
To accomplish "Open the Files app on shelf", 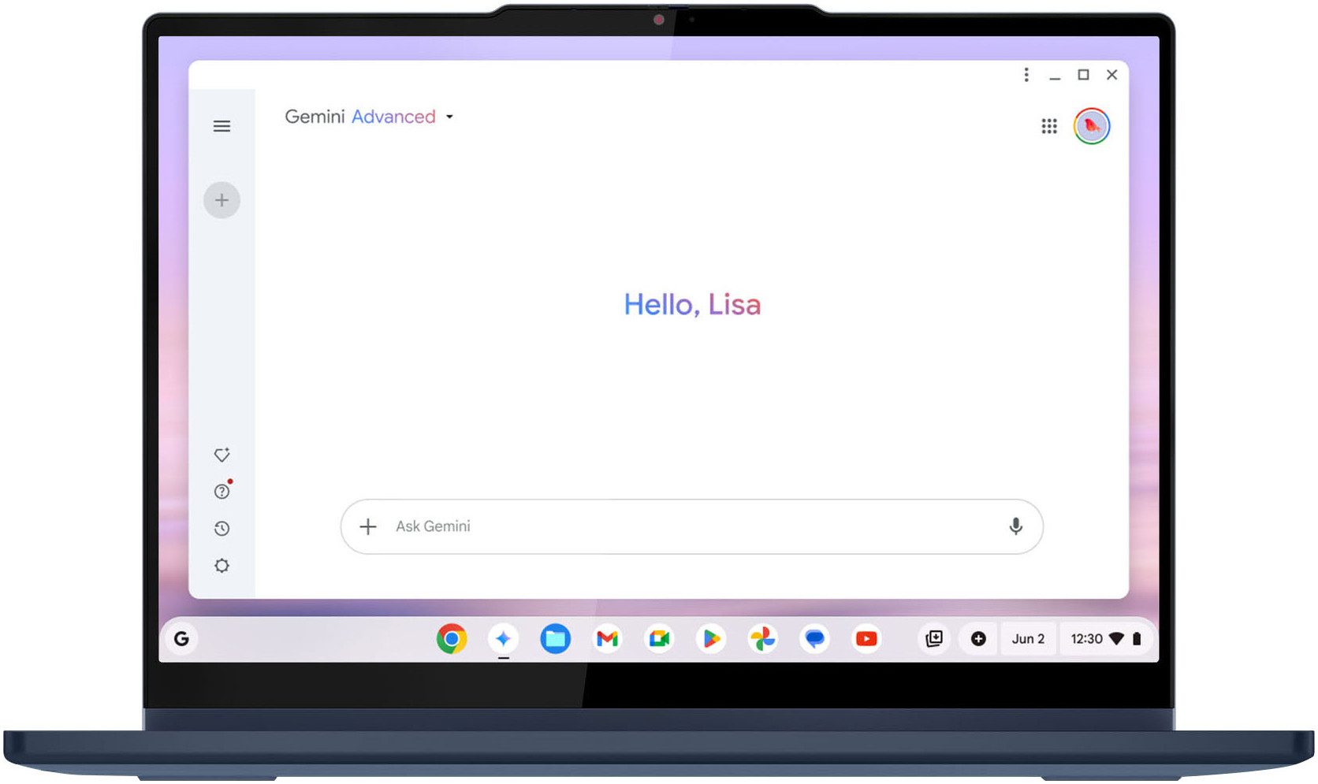I will 555,639.
